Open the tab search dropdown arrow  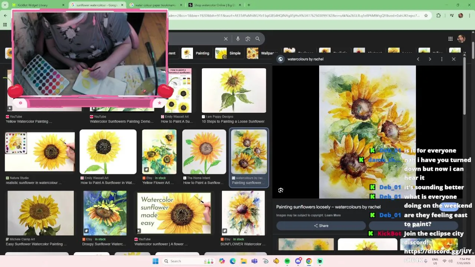(5, 5)
